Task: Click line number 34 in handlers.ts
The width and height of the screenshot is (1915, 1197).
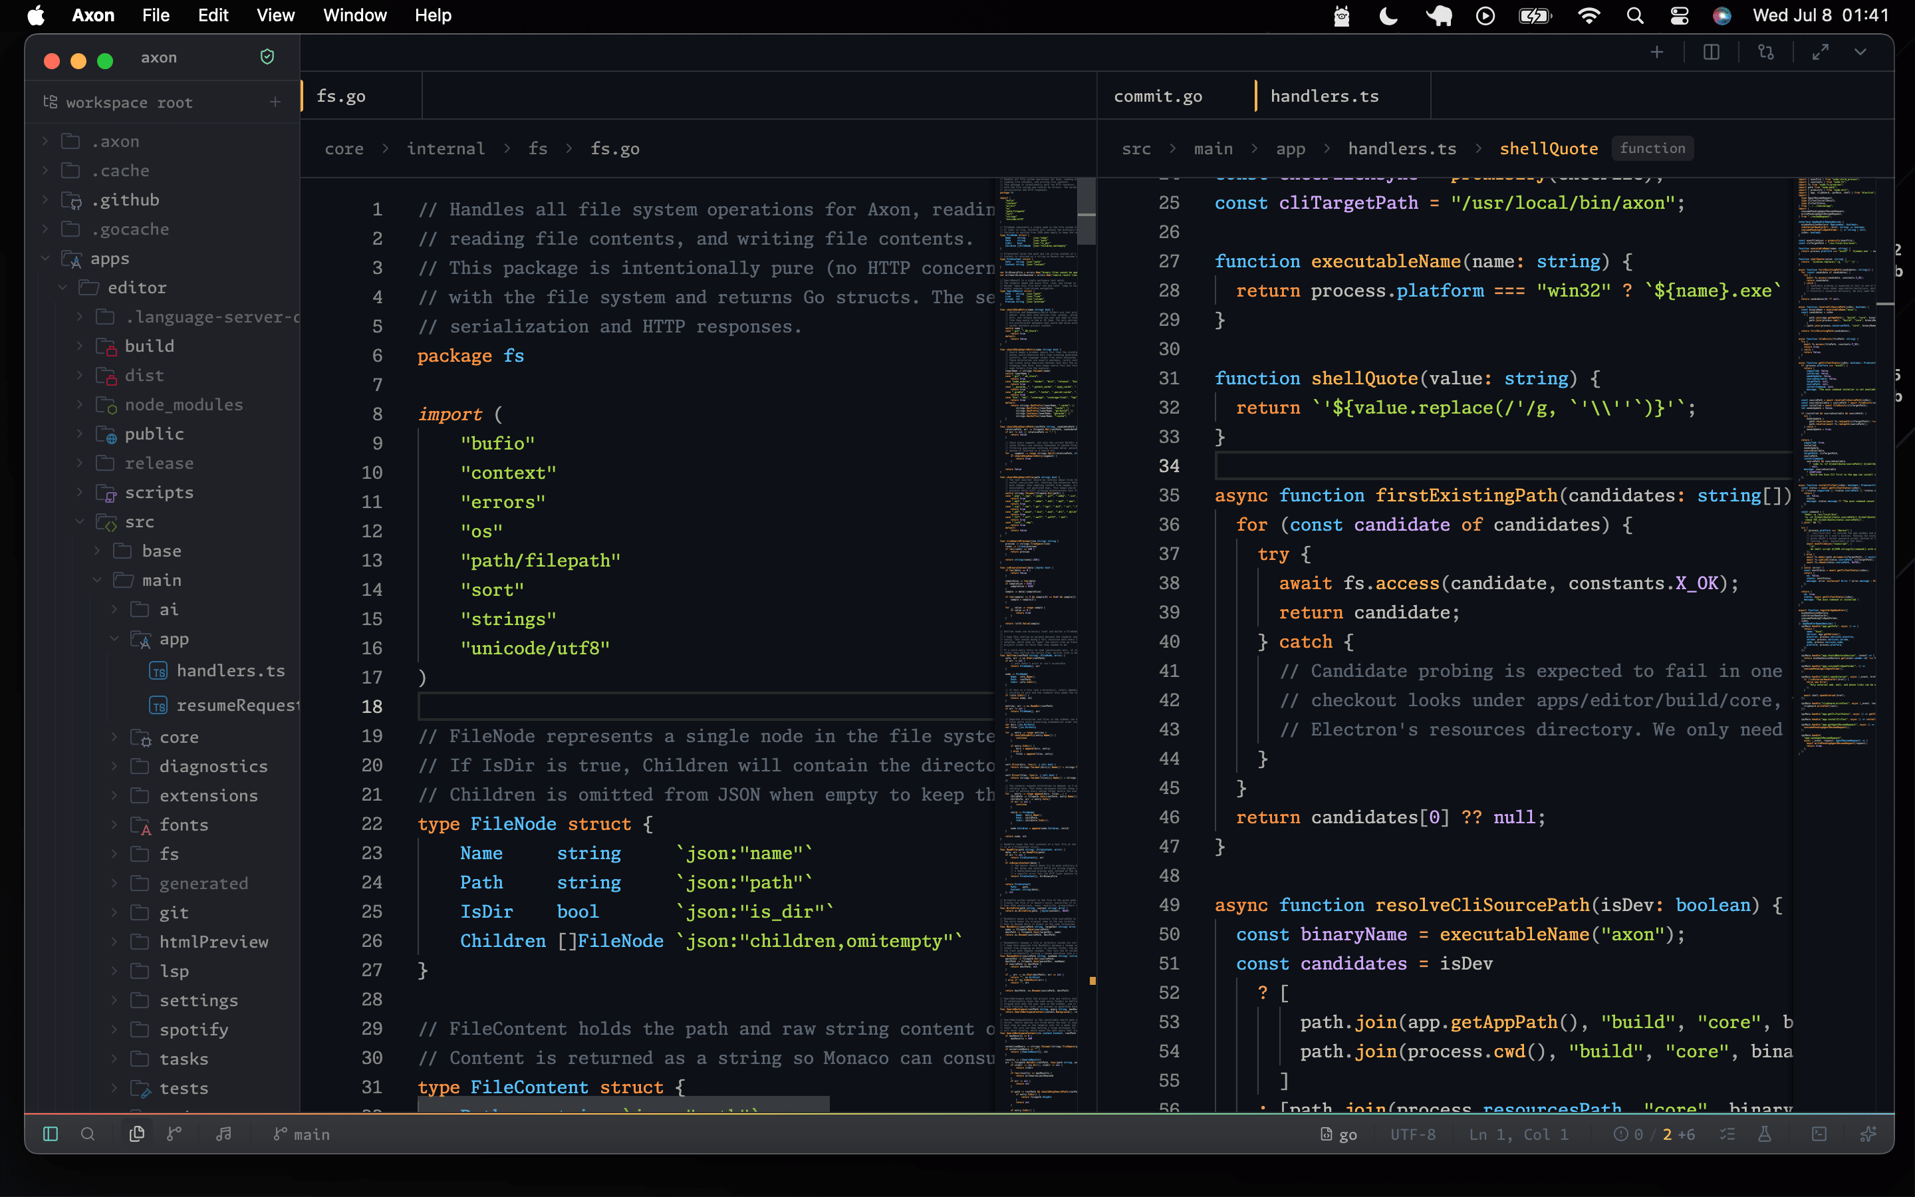Action: coord(1169,465)
